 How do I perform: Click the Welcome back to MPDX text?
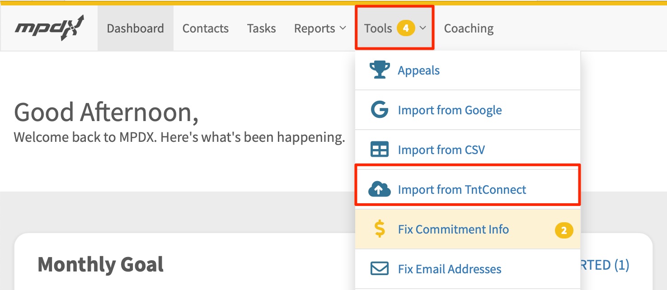[179, 137]
